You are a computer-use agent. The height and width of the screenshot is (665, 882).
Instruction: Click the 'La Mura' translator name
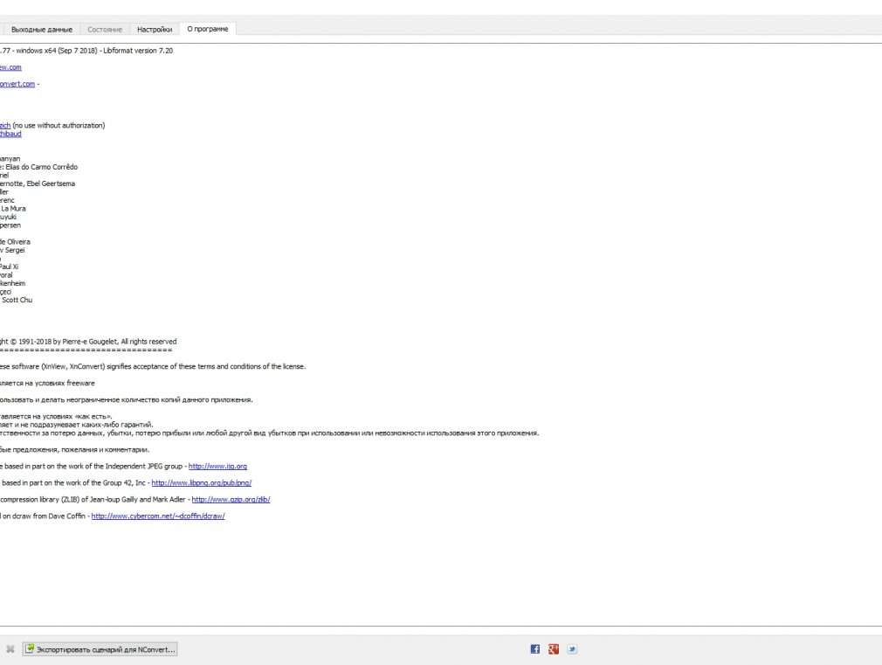tap(13, 208)
